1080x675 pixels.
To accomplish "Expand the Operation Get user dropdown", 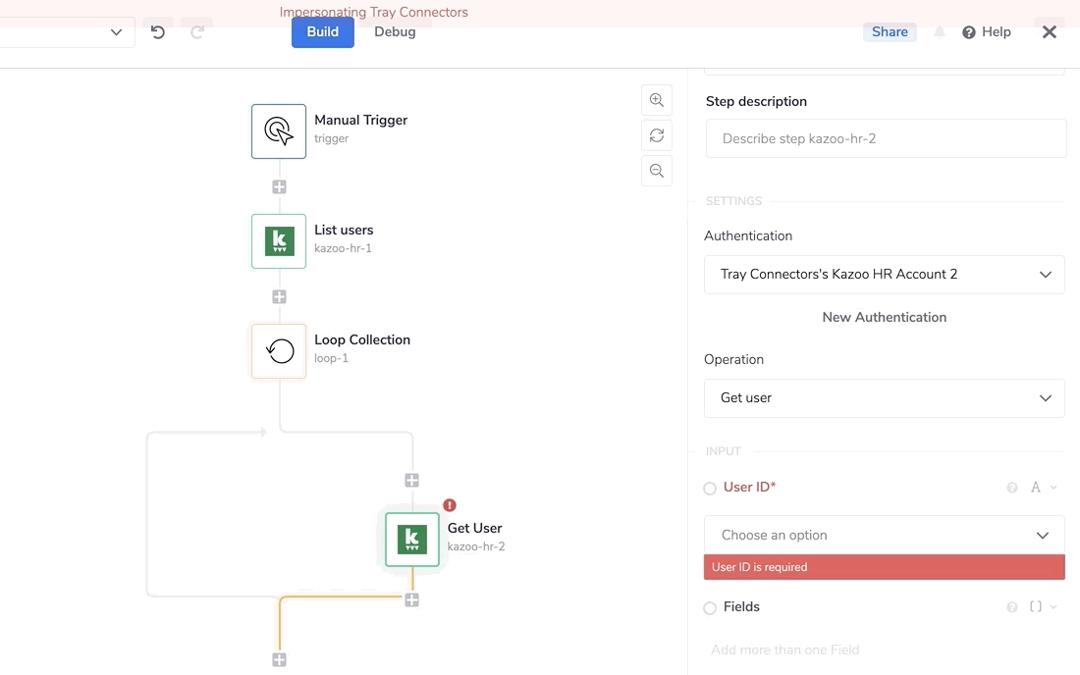I will (884, 398).
